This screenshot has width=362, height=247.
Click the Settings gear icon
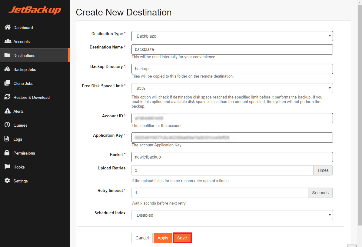pyautogui.click(x=7, y=181)
